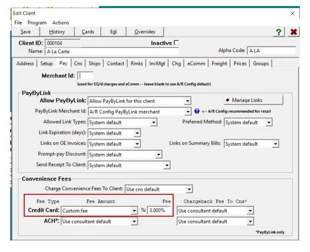The image size is (310, 252).
Task: Click the Manage Links button
Action: tap(253, 100)
